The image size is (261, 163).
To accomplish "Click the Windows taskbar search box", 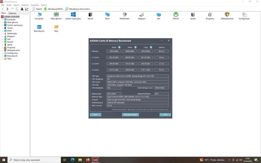I will (34, 160).
